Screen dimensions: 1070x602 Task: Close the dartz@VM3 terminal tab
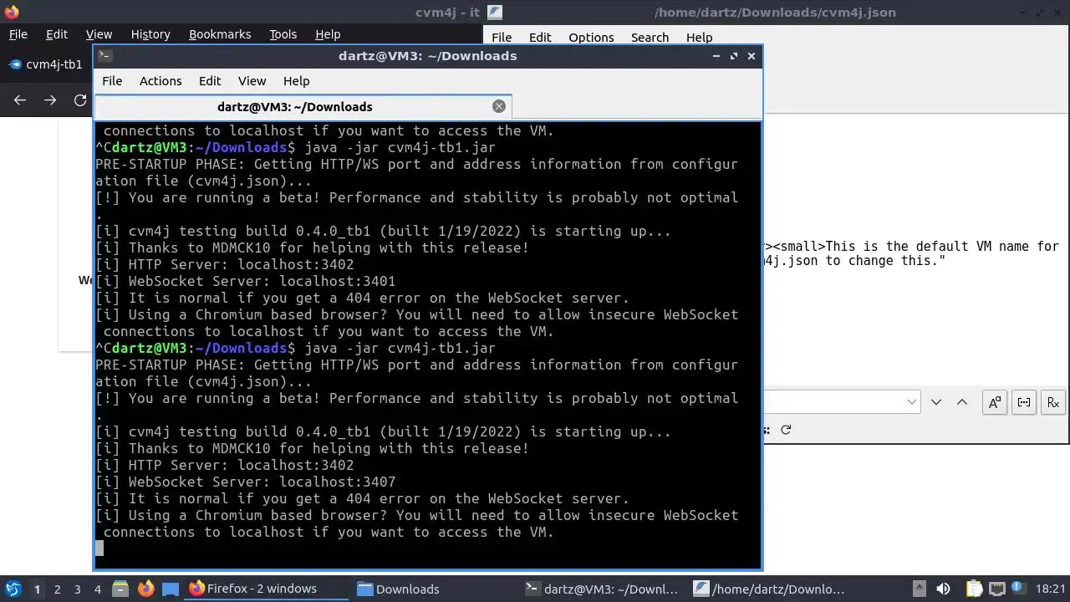point(499,106)
